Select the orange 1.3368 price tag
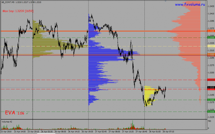 point(211,31)
